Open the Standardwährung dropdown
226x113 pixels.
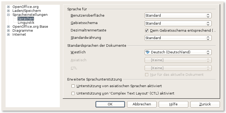tap(178, 38)
